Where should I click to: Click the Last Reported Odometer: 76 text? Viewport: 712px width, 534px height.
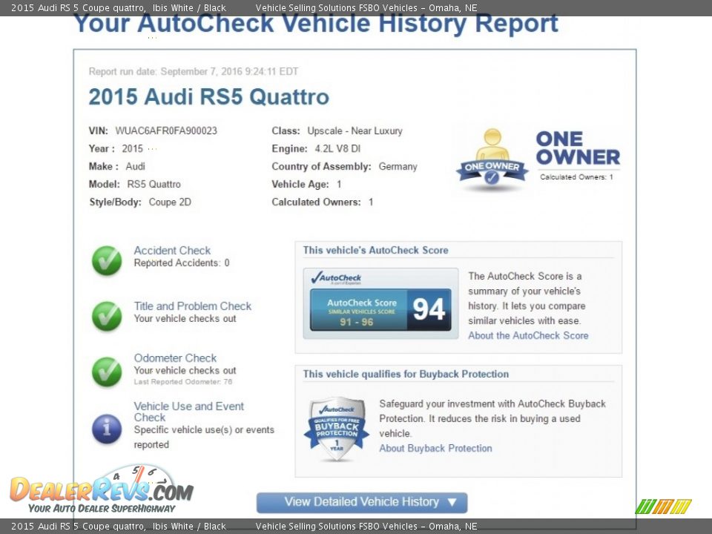pos(183,382)
